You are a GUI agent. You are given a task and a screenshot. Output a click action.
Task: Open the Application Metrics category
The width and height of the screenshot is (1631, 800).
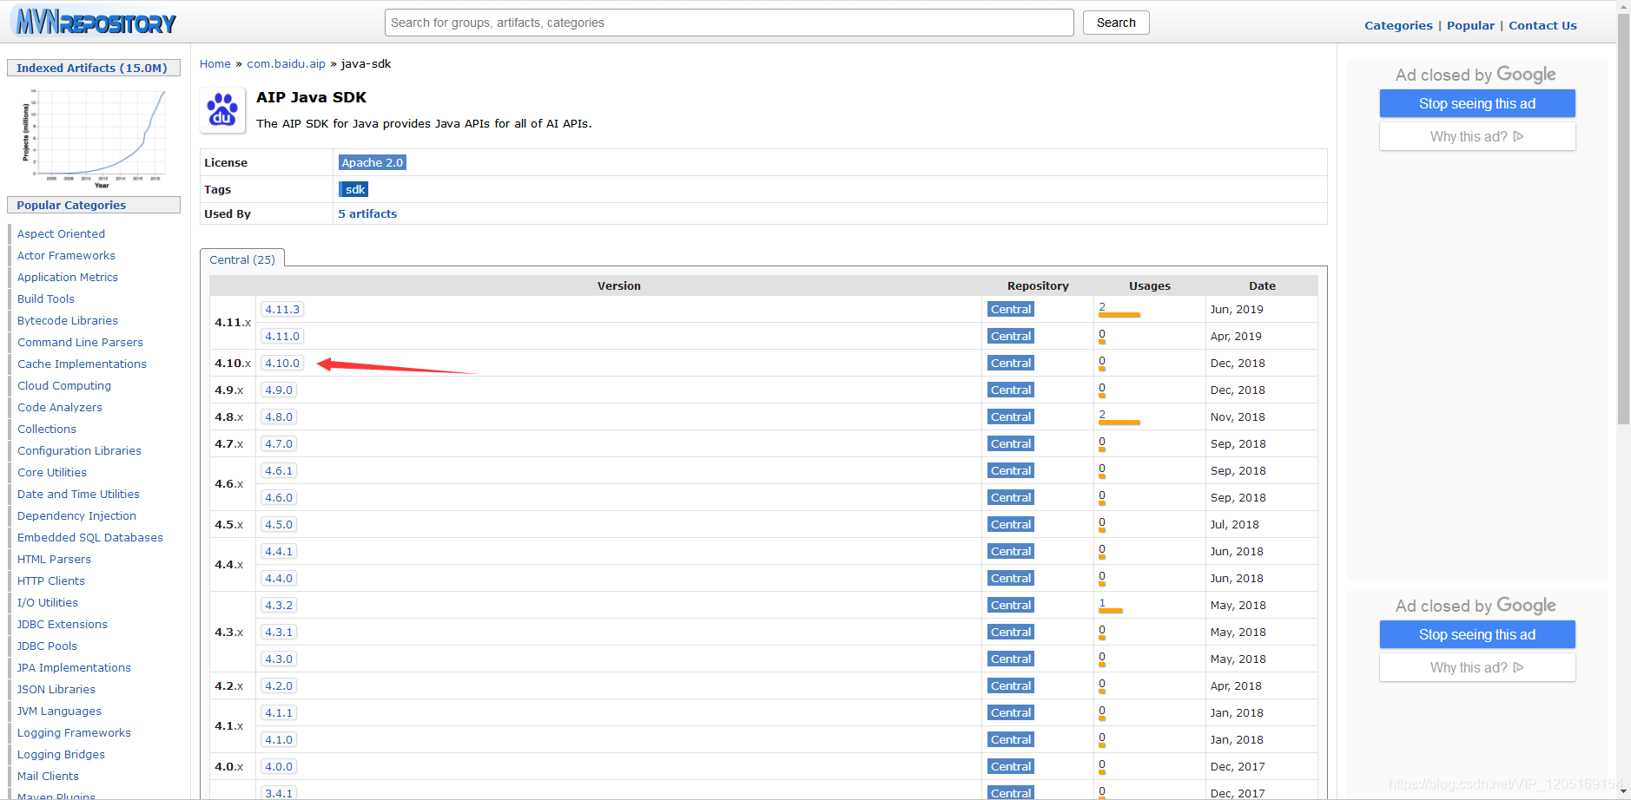click(68, 277)
